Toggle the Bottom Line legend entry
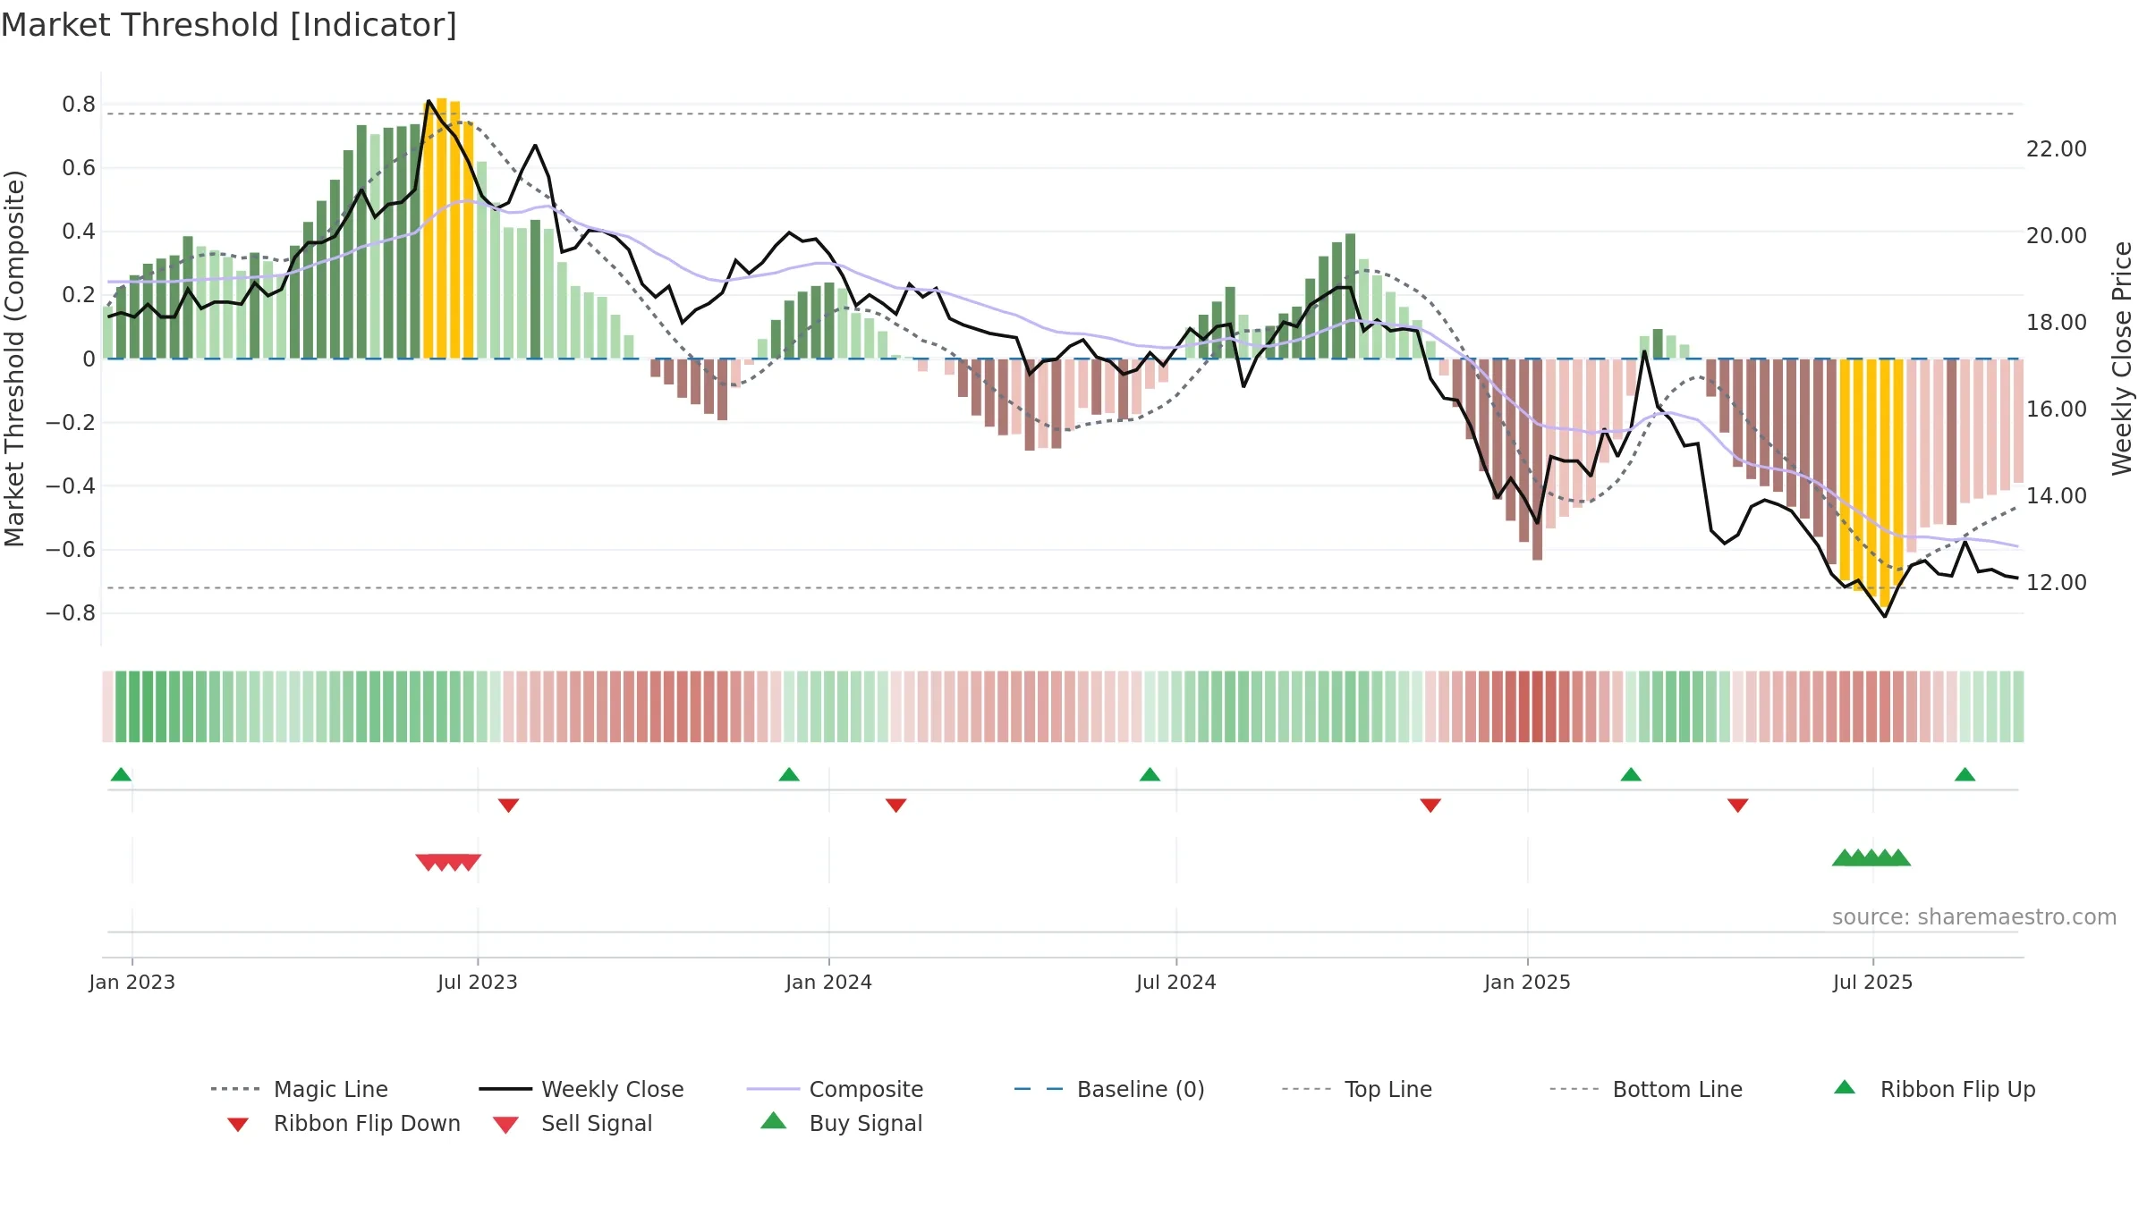2147x1207 pixels. 1646,1089
